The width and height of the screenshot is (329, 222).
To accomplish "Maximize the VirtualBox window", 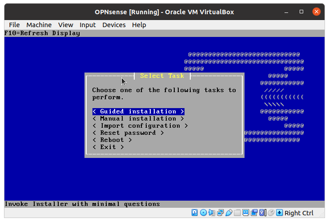I will [x=301, y=12].
